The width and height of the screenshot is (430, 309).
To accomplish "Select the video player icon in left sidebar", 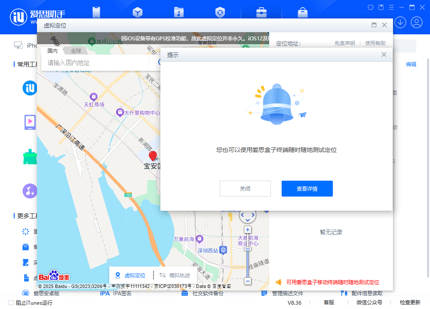I will pyautogui.click(x=29, y=122).
